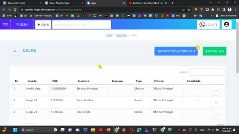
Task: Open the YouTube bookmark icon
Action: pyautogui.click(x=168, y=16)
